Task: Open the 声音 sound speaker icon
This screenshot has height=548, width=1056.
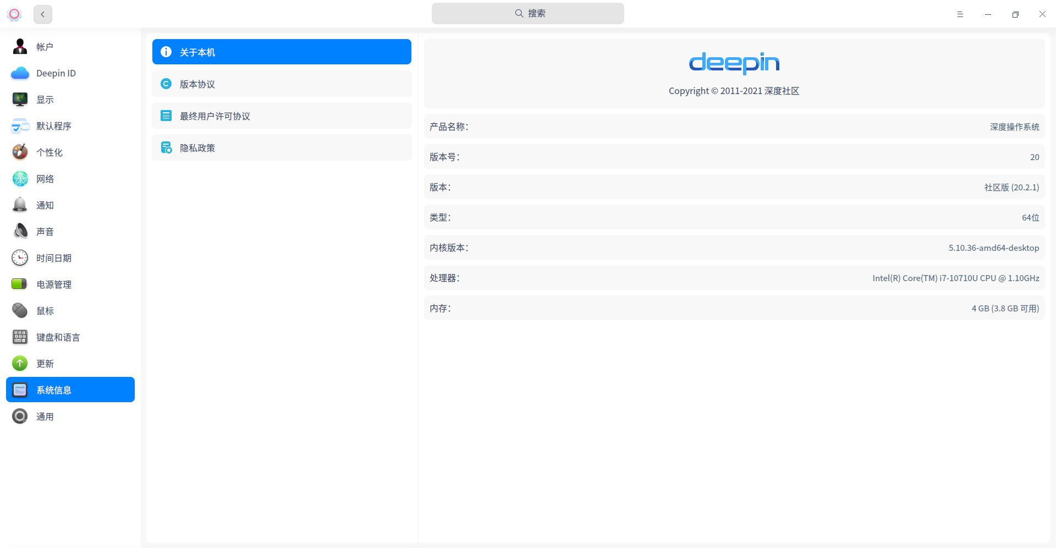Action: click(x=20, y=232)
